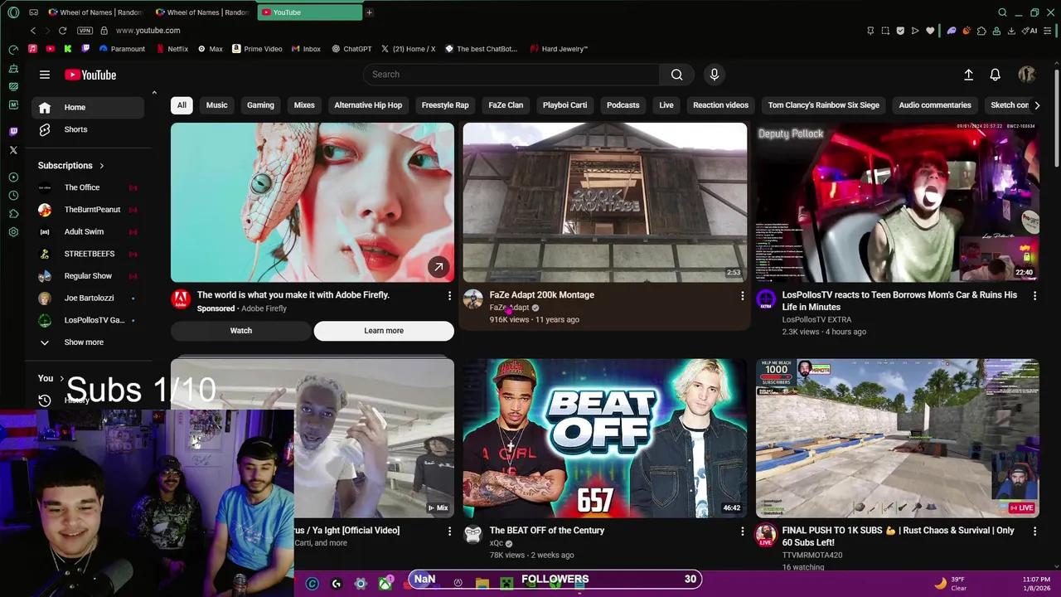The image size is (1061, 597).
Task: Show more filter chips with the right arrow
Action: click(x=1037, y=105)
